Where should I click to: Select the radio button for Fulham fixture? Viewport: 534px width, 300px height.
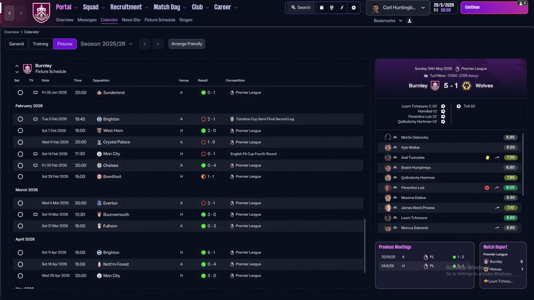tap(20, 226)
